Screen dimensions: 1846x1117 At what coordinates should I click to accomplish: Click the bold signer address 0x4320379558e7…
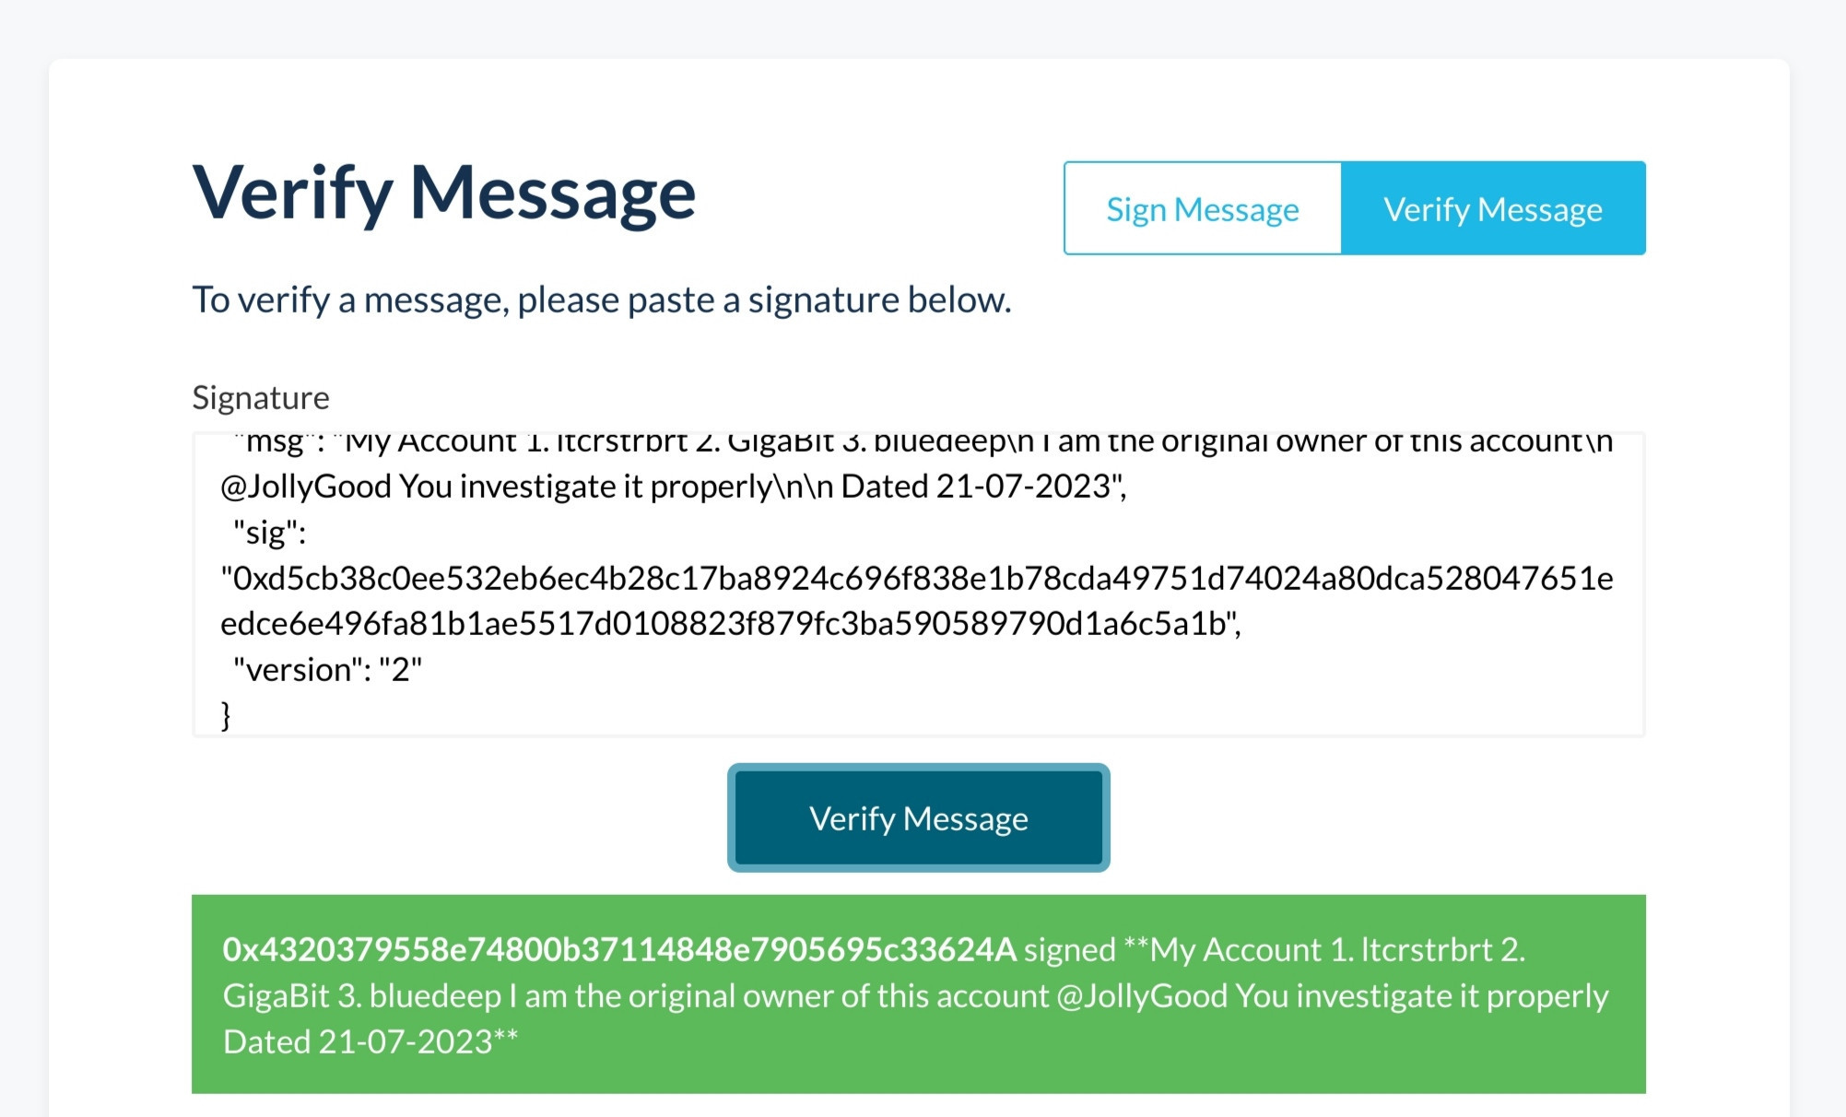pyautogui.click(x=619, y=949)
